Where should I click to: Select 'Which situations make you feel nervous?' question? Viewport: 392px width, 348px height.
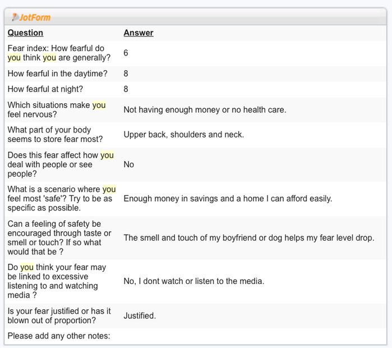coord(57,109)
